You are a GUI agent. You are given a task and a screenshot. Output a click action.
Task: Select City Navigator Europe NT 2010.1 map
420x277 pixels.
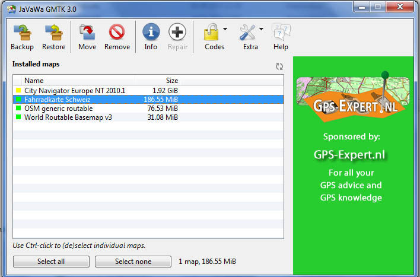[75, 90]
